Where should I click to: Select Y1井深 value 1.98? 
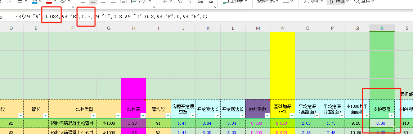[134, 131]
